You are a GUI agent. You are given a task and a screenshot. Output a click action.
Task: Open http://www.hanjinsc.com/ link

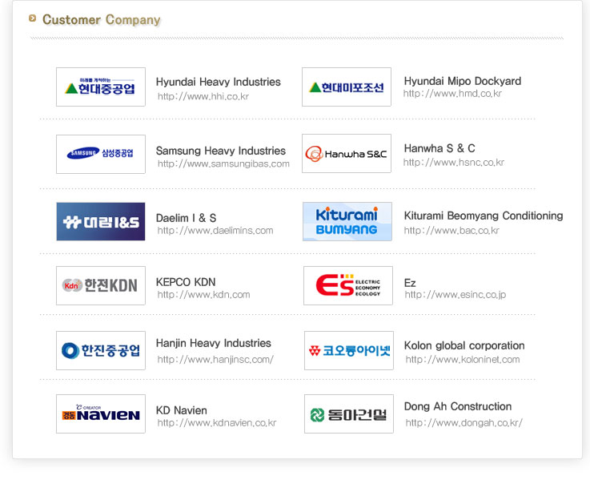point(215,360)
